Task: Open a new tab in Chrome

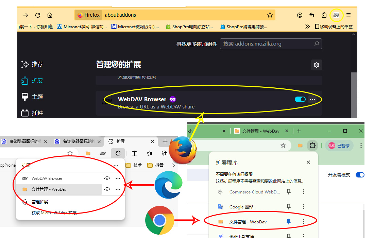Action: point(299,131)
